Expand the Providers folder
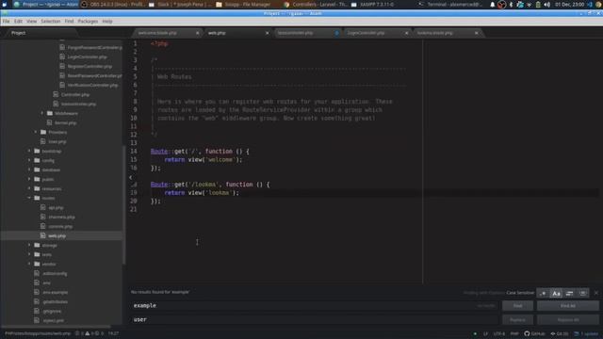This screenshot has width=603, height=339. click(36, 132)
